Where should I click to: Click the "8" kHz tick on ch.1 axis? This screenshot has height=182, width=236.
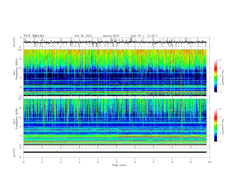click(x=21, y=59)
